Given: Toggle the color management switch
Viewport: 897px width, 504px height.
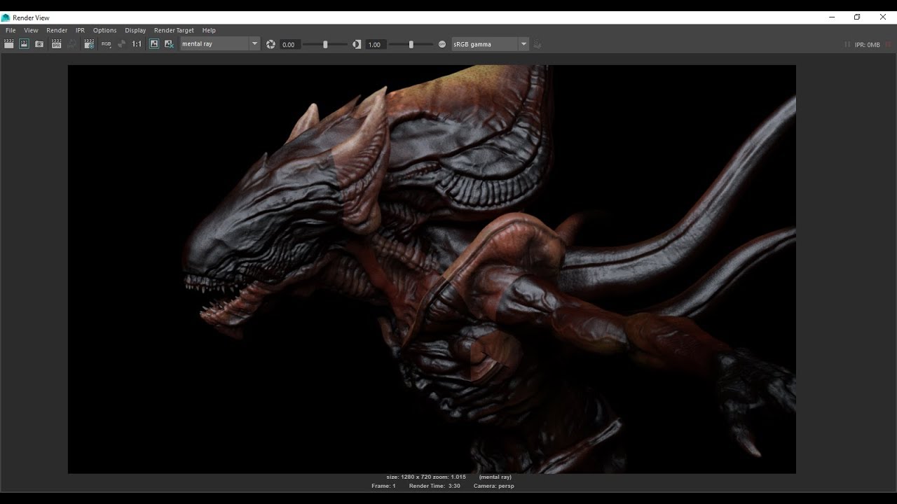Looking at the screenshot, I should coord(442,44).
